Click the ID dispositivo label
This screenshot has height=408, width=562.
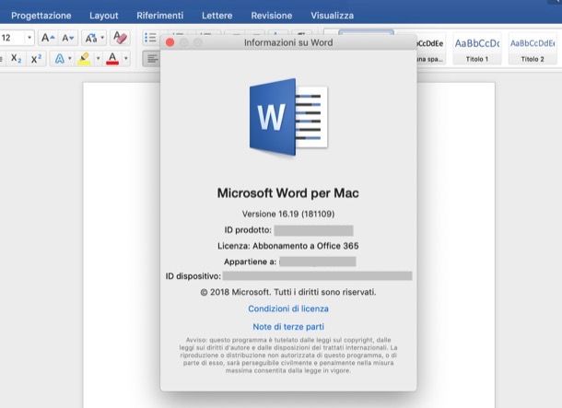(x=193, y=276)
